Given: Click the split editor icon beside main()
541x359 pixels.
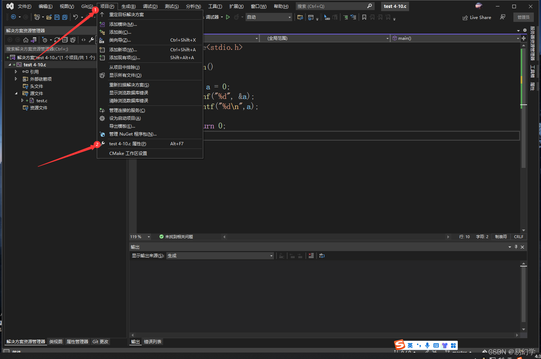Looking at the screenshot, I should pyautogui.click(x=524, y=38).
